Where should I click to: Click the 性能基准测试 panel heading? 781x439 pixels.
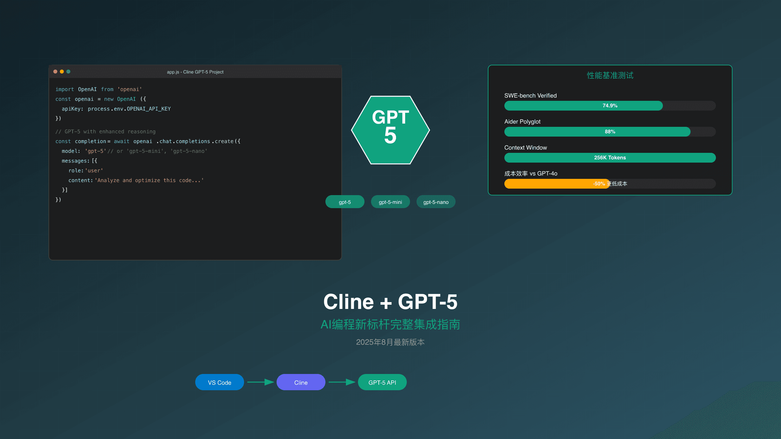click(610, 75)
